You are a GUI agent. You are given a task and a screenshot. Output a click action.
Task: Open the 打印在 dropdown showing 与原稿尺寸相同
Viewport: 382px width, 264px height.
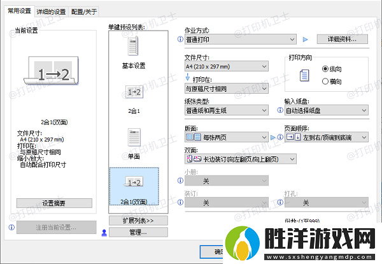[227, 89]
